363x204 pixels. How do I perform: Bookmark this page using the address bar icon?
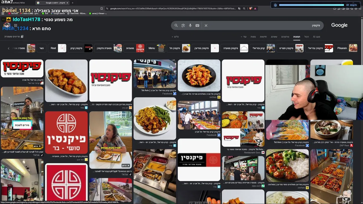102,8
